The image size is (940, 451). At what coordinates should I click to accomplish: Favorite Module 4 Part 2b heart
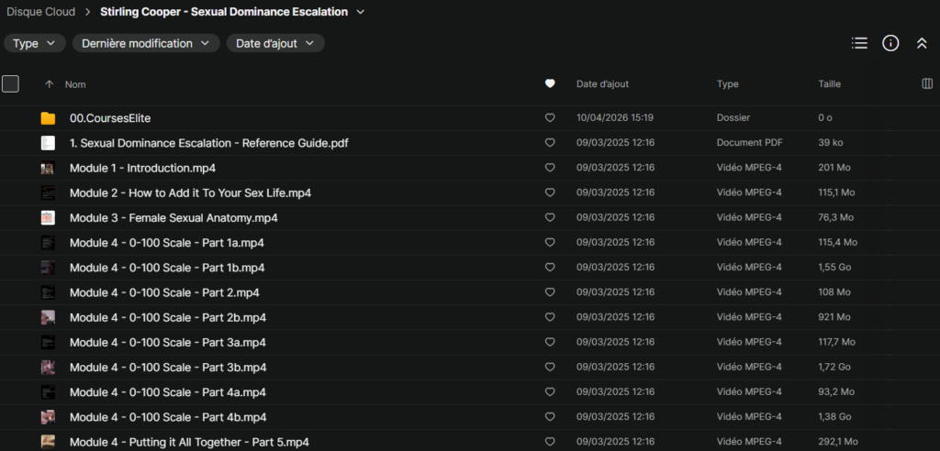[x=550, y=317]
